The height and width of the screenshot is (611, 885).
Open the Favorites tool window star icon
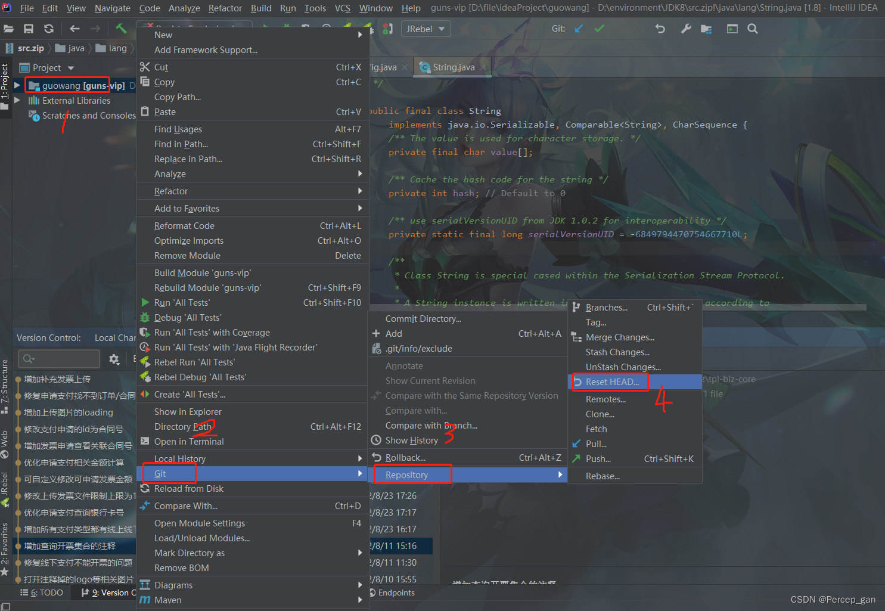tap(5, 571)
